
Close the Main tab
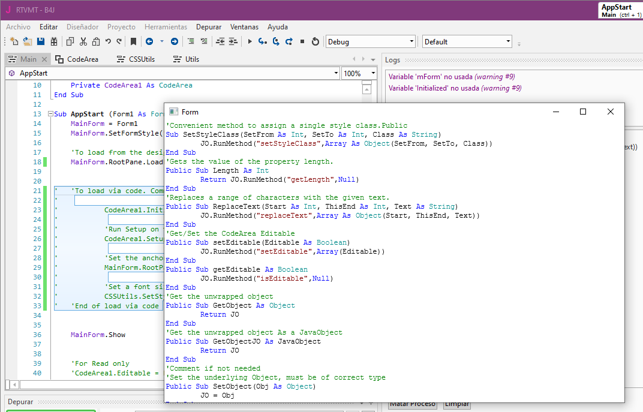coord(44,59)
